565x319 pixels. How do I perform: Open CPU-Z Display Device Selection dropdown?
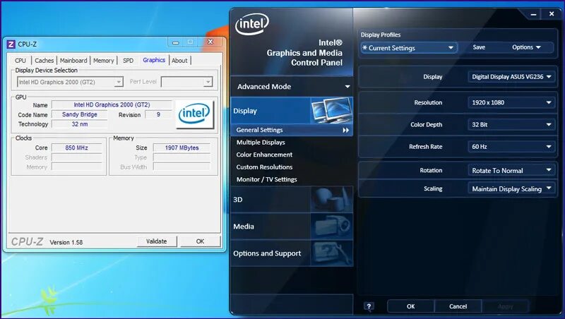pyautogui.click(x=70, y=82)
